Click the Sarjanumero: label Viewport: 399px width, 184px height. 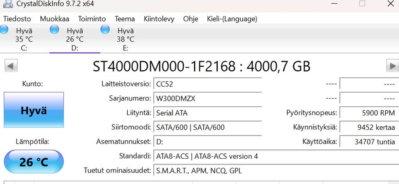coord(130,98)
